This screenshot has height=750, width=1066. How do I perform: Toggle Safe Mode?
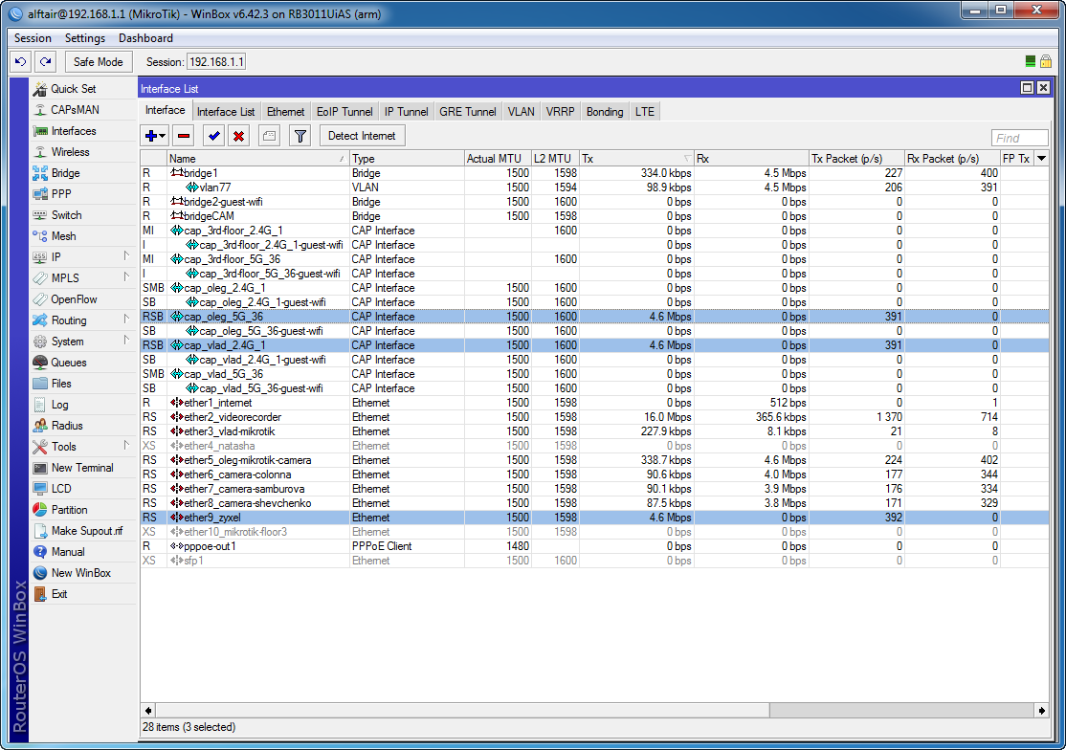[98, 62]
